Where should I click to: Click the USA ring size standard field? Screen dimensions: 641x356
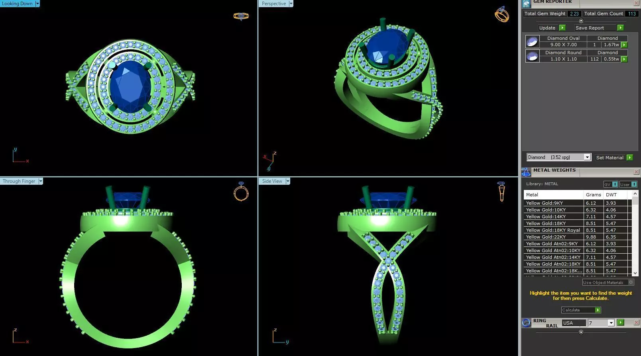click(574, 323)
